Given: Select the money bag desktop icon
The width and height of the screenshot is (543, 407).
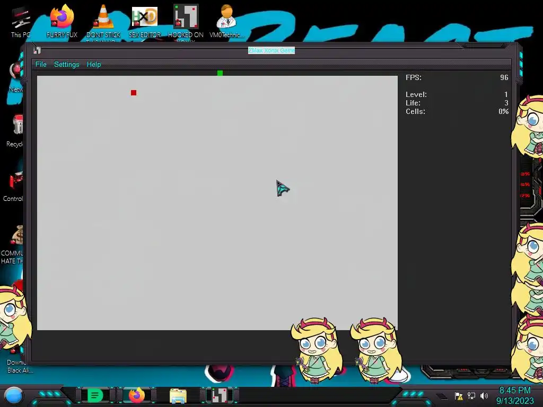Looking at the screenshot, I should (x=13, y=244).
